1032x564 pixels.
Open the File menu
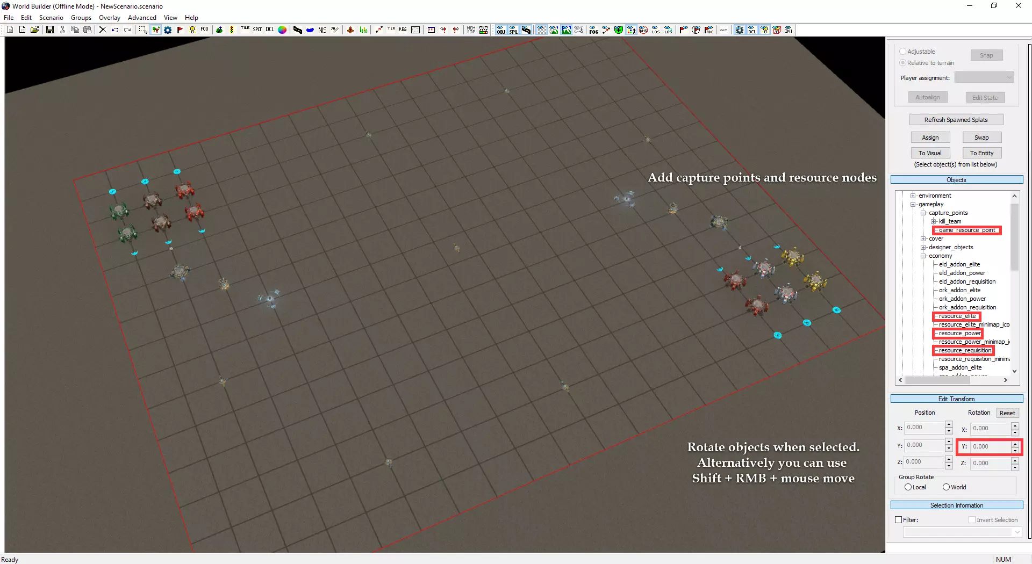tap(9, 18)
